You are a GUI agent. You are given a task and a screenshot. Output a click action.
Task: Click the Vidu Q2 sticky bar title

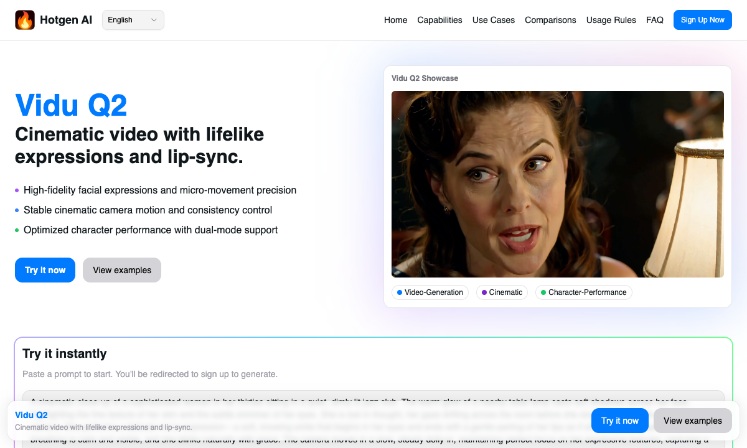31,415
